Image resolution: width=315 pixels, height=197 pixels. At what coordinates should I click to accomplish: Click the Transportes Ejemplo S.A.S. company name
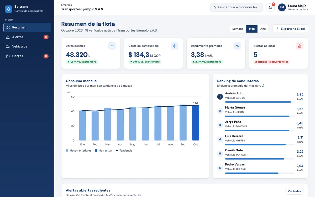pyautogui.click(x=82, y=9)
